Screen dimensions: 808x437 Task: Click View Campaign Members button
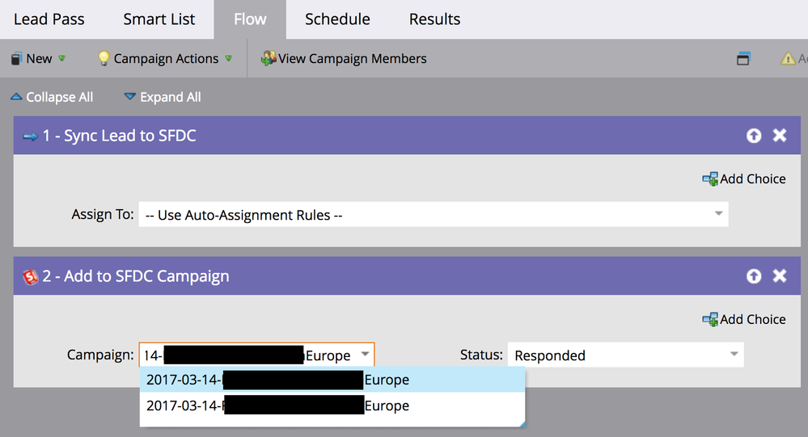click(x=344, y=59)
